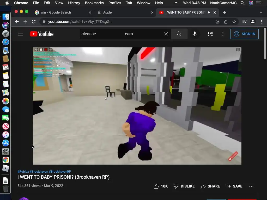Open Trash in the Dock
This screenshot has height=200, width=267.
6,189
